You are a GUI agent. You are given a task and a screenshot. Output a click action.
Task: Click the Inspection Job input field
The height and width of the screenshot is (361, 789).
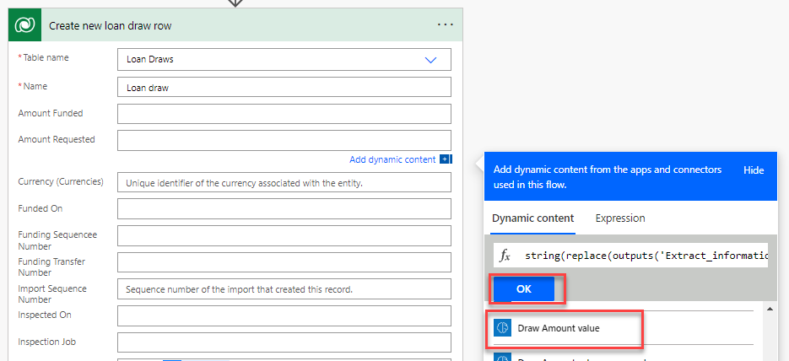click(x=284, y=342)
